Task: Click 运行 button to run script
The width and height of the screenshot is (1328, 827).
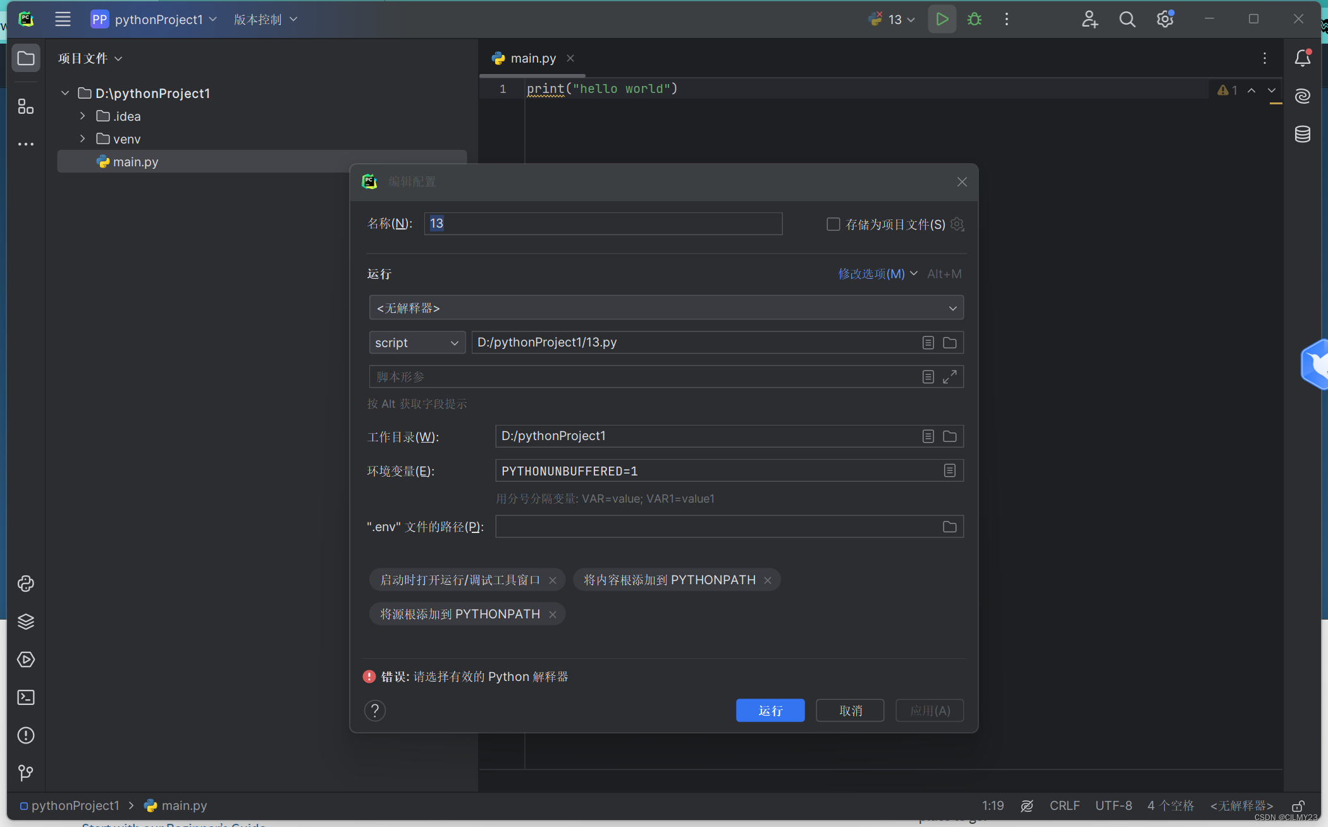Action: [x=770, y=710]
